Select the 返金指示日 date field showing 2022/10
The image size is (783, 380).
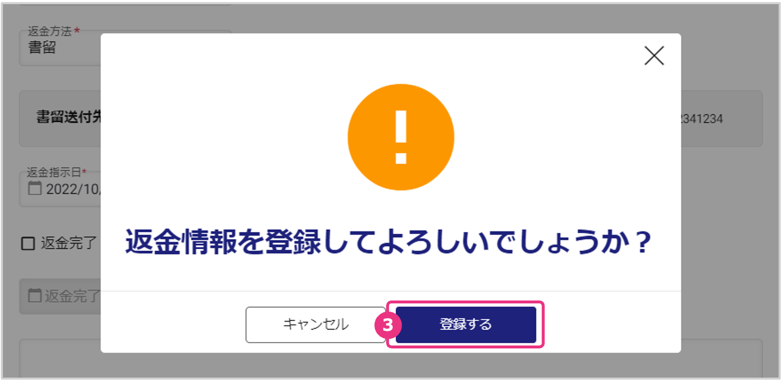tap(60, 188)
